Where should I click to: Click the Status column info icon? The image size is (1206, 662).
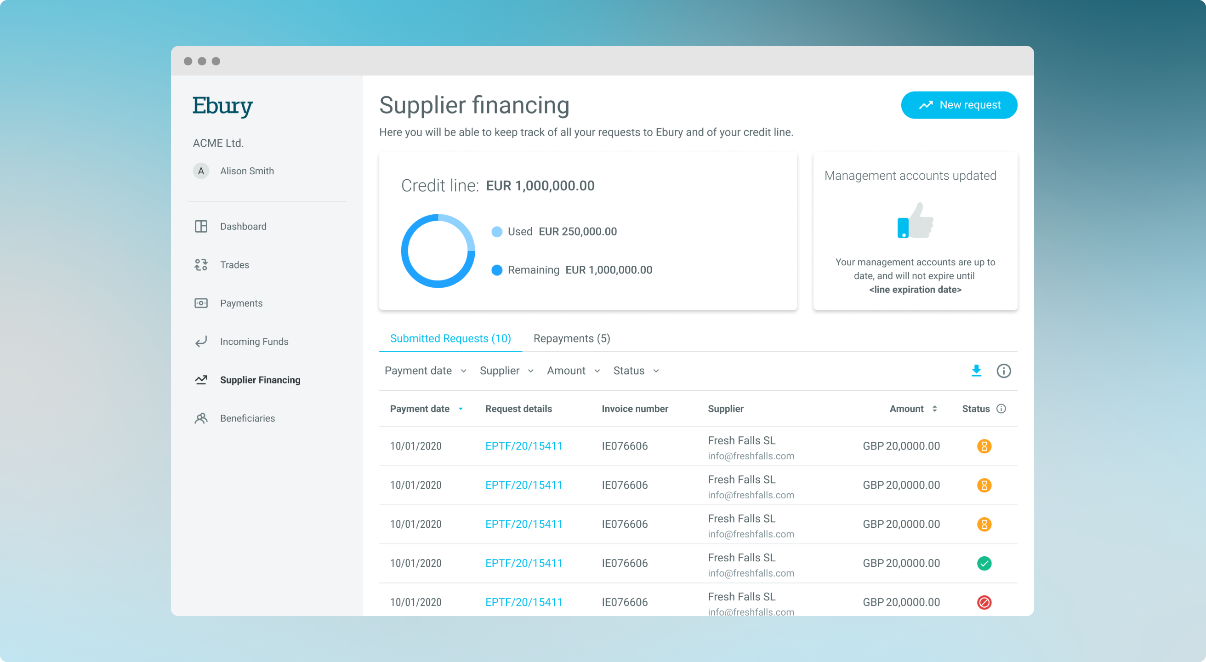point(1001,409)
